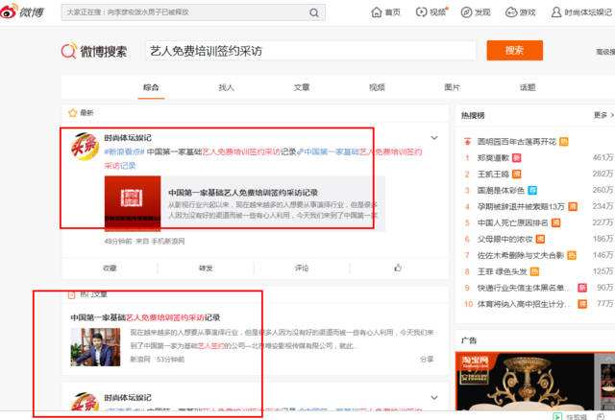
Task: Click the orange 搜索 button
Action: click(x=515, y=50)
